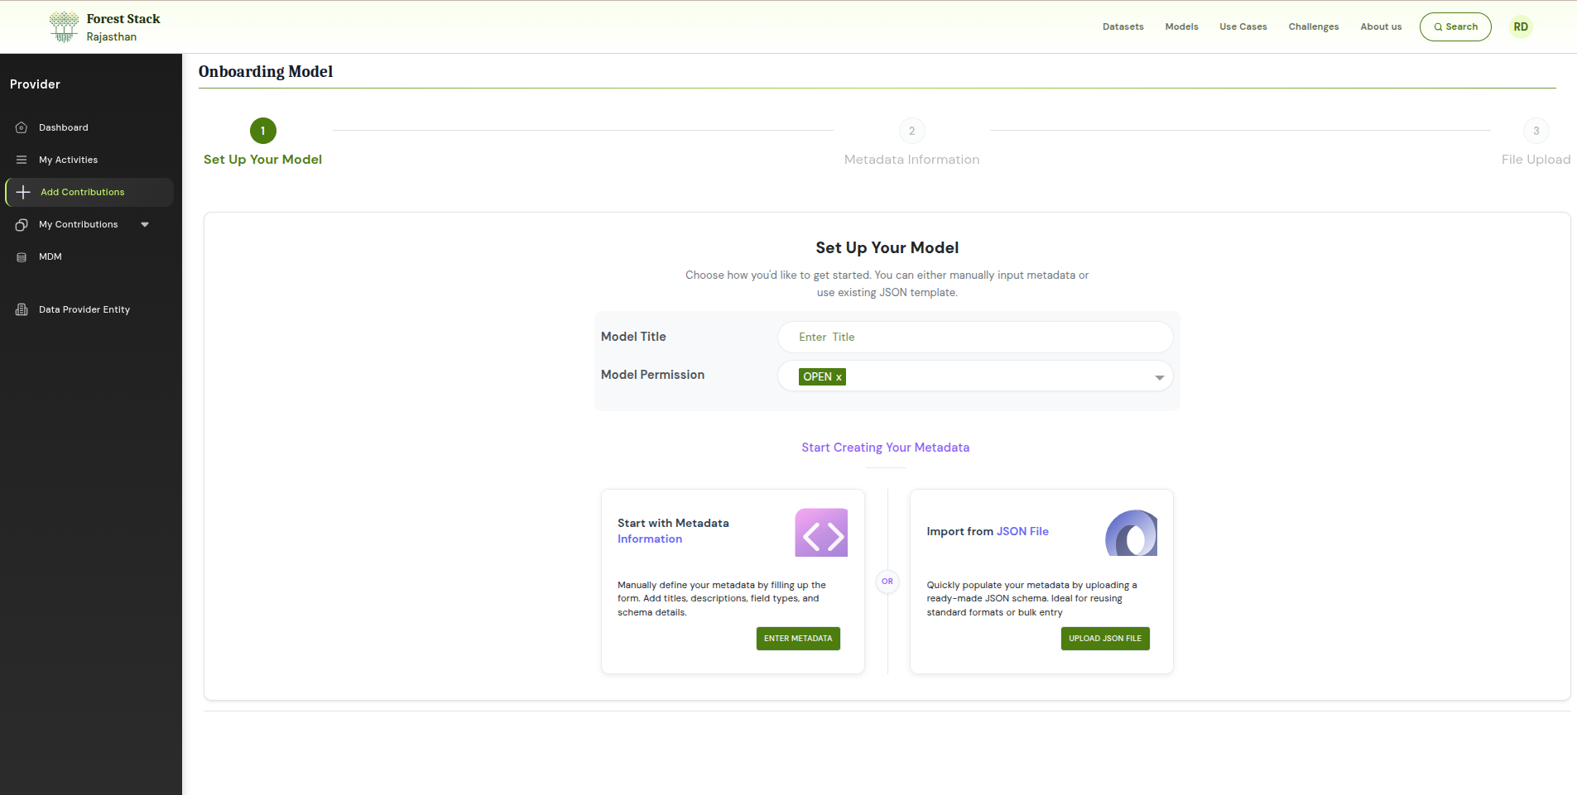Expand My Contributions submenu arrow
The height and width of the screenshot is (795, 1577).
tap(145, 224)
